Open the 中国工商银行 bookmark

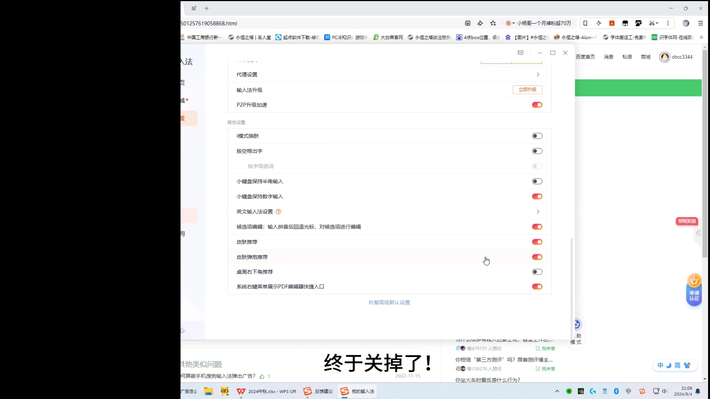click(x=202, y=37)
